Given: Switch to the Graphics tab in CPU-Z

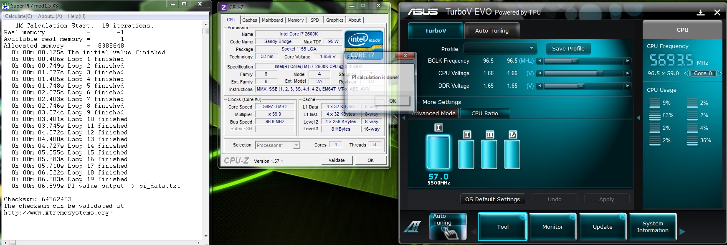Looking at the screenshot, I should click(x=335, y=20).
